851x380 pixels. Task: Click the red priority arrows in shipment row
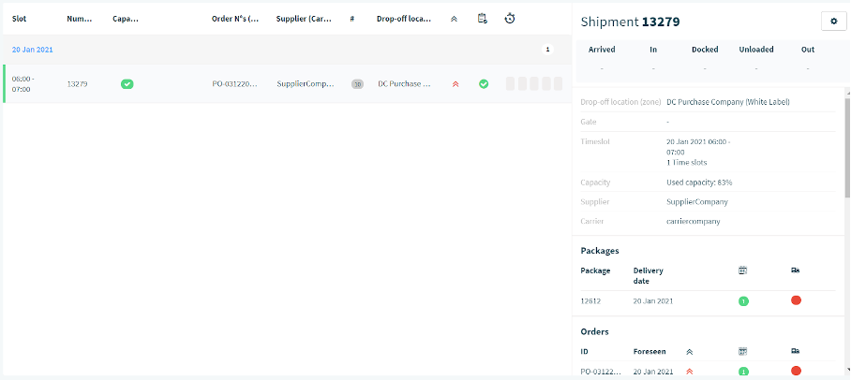[455, 84]
